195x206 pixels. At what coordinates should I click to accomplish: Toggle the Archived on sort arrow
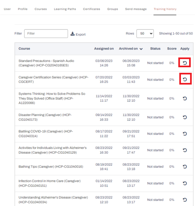141,49
